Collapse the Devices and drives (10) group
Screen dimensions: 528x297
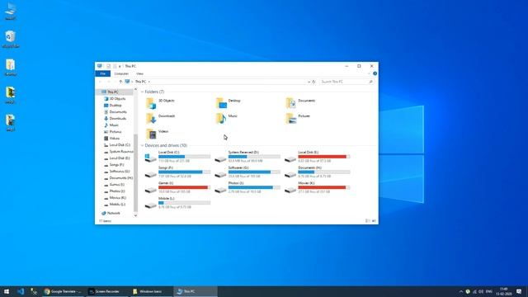point(142,145)
